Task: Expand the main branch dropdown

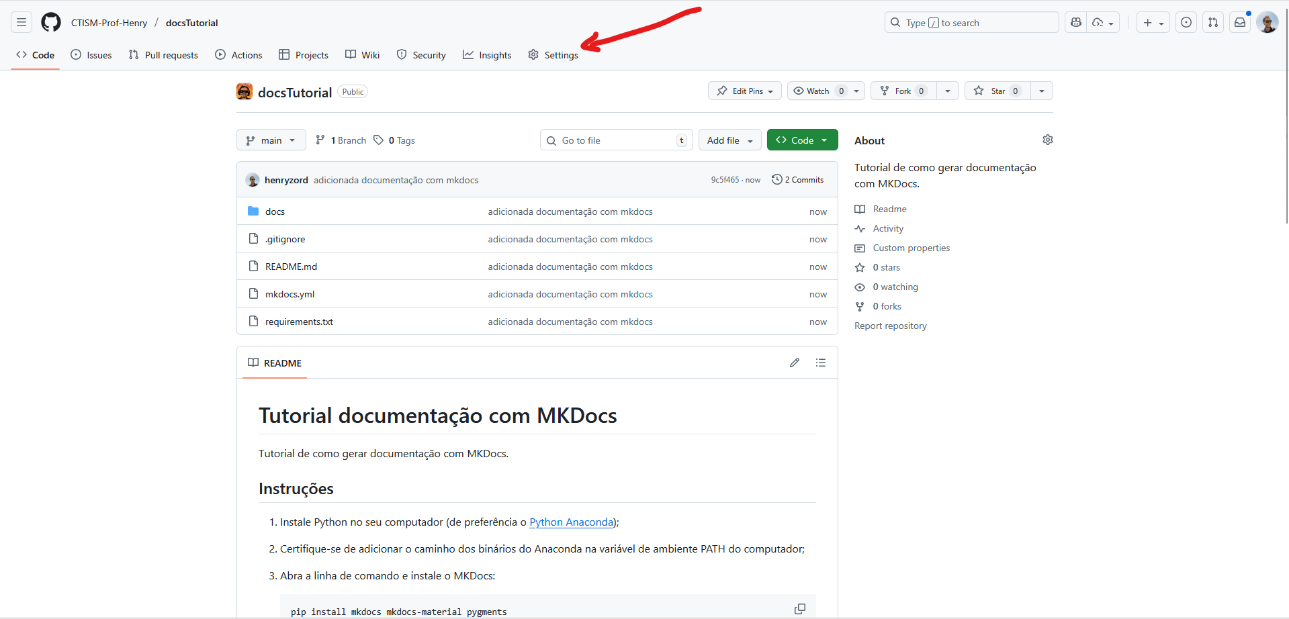Action: tap(271, 140)
